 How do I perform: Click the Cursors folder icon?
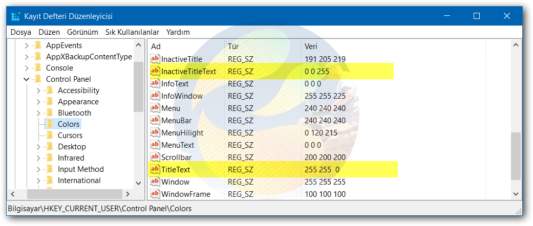50,135
